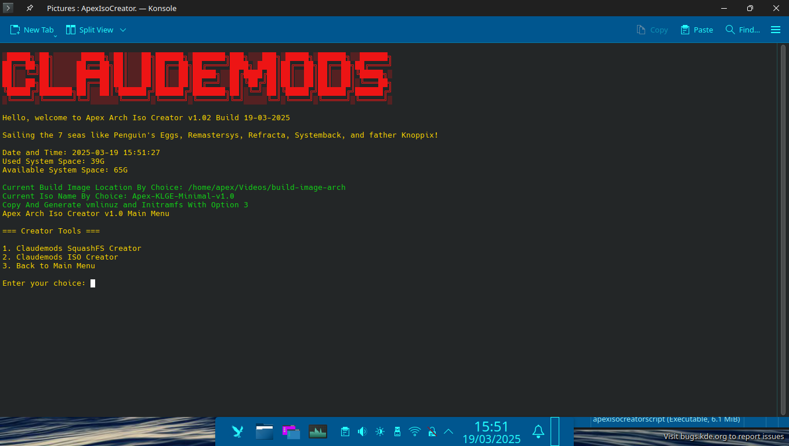Click the terminal icon in title bar
Viewport: 789px width, 446px height.
coord(8,8)
